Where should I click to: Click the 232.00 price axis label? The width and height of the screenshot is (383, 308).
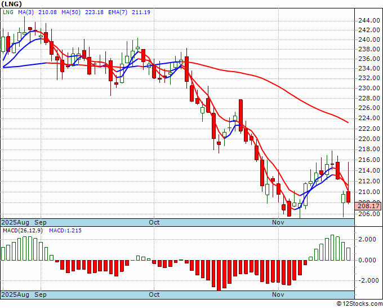coord(369,78)
